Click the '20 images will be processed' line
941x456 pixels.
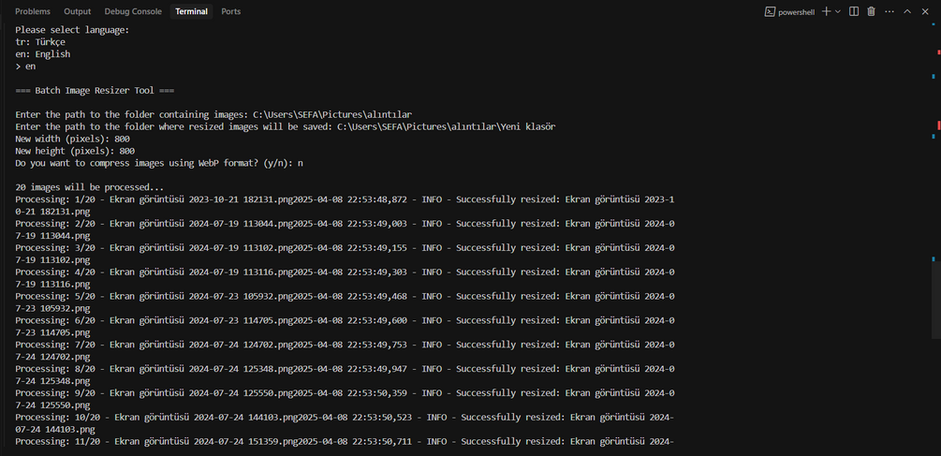[x=90, y=187]
